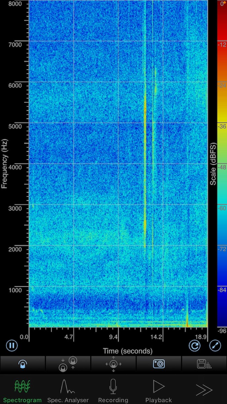
Task: Capture a screenshot with the camera icon
Action: click(159, 364)
